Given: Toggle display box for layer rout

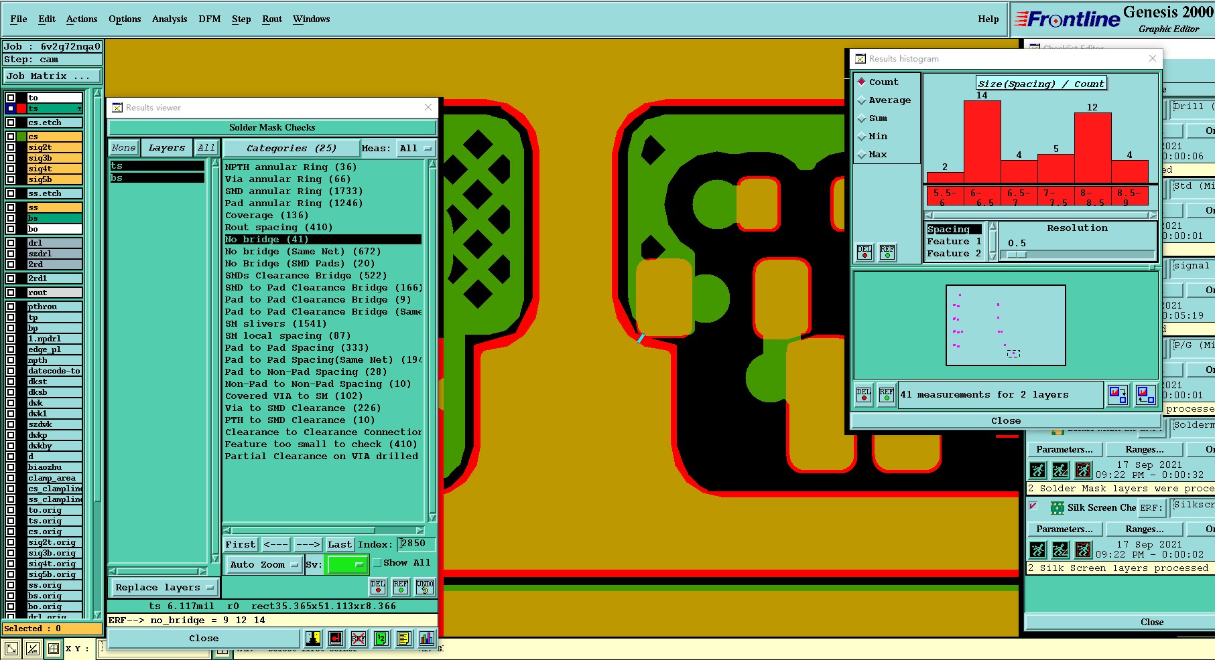Looking at the screenshot, I should (11, 293).
